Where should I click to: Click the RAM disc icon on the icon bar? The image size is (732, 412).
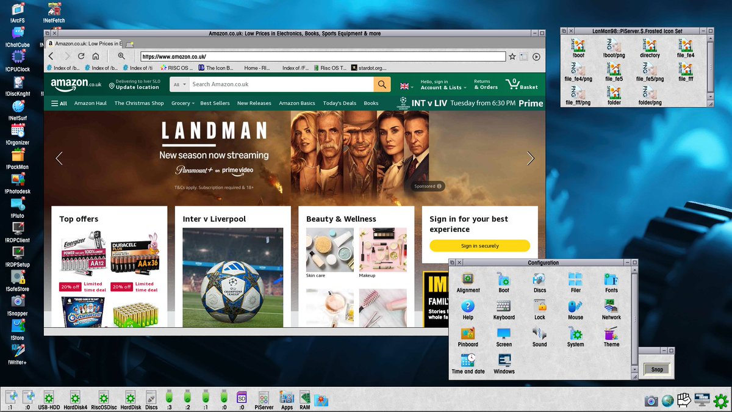304,400
